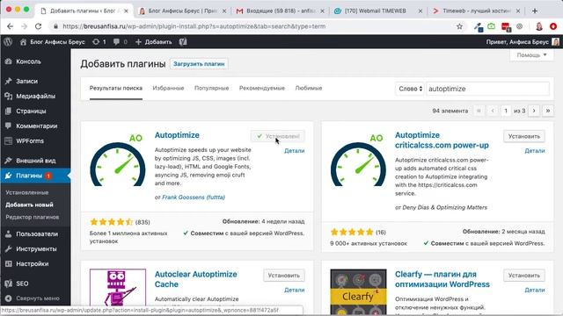
Task: Jump to last results page arrow
Action: click(x=548, y=111)
